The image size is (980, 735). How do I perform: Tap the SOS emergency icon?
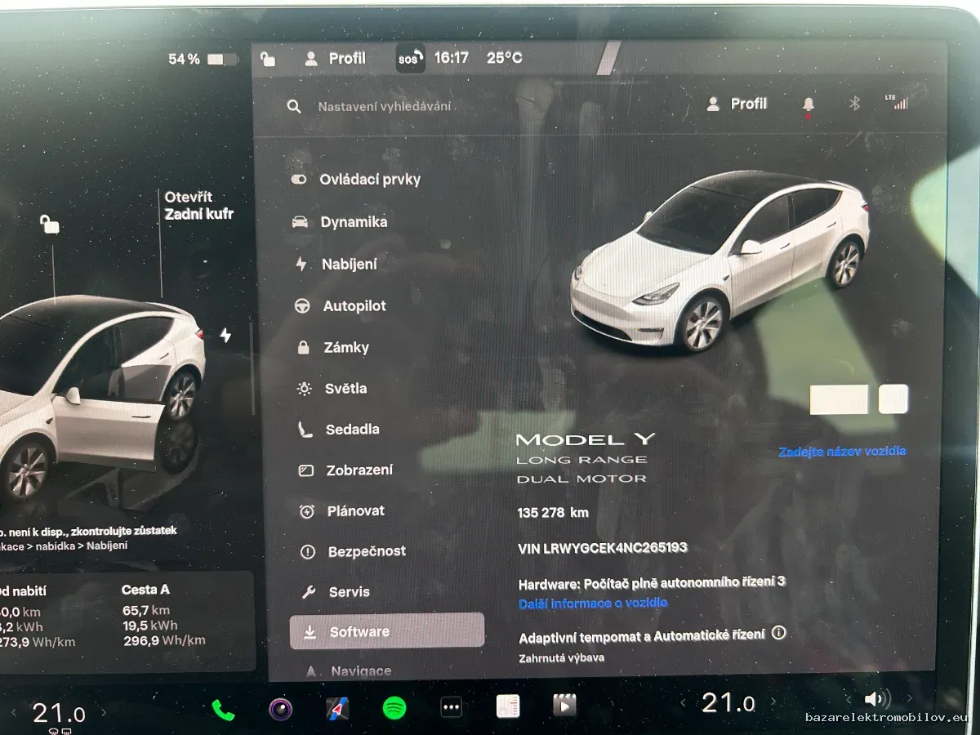pyautogui.click(x=410, y=59)
